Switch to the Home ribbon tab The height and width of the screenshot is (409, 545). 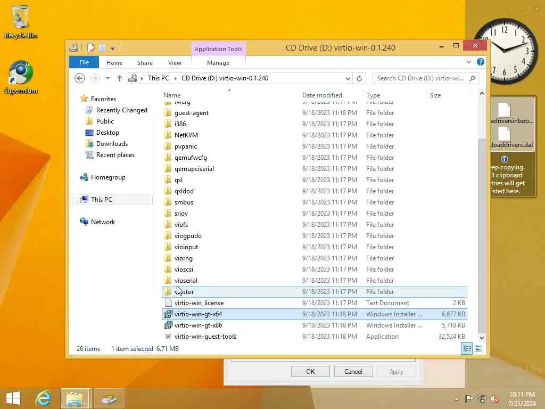[x=114, y=63]
